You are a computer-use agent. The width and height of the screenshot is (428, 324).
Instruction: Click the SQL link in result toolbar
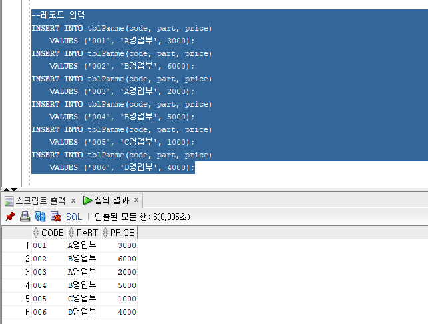click(74, 217)
